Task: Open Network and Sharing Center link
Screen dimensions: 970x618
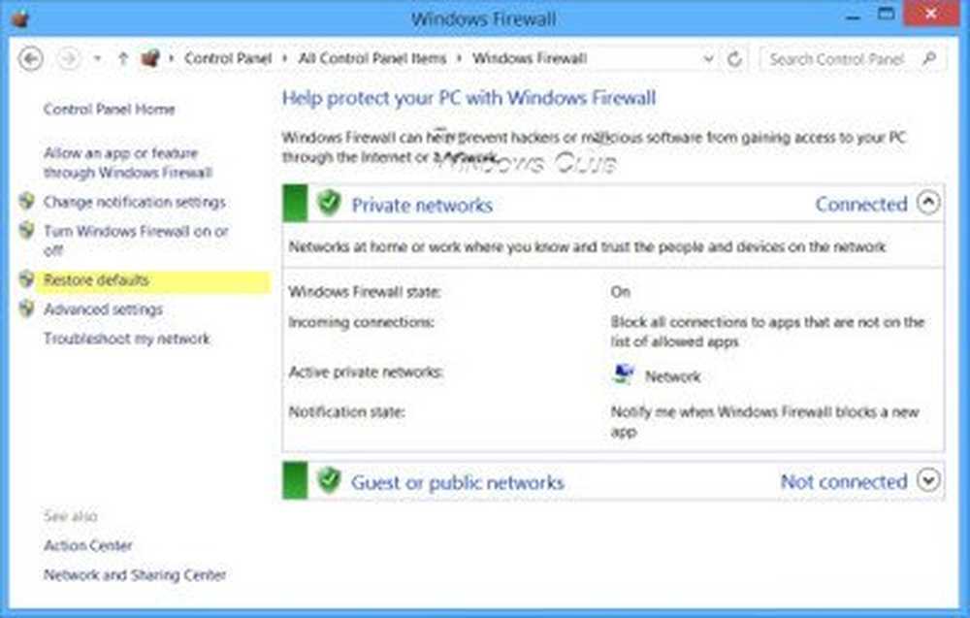Action: (134, 575)
